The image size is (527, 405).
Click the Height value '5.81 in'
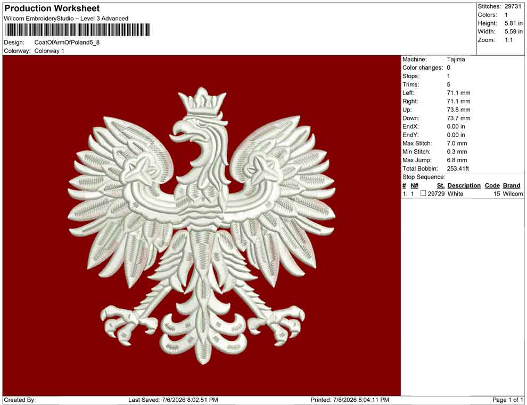tap(514, 23)
